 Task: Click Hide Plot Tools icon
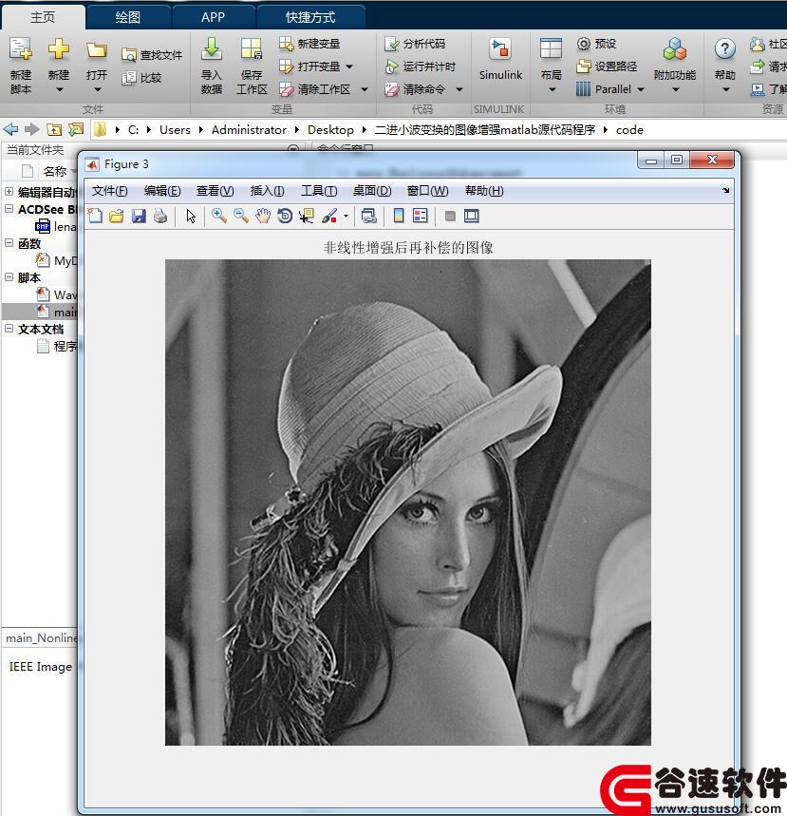click(450, 216)
